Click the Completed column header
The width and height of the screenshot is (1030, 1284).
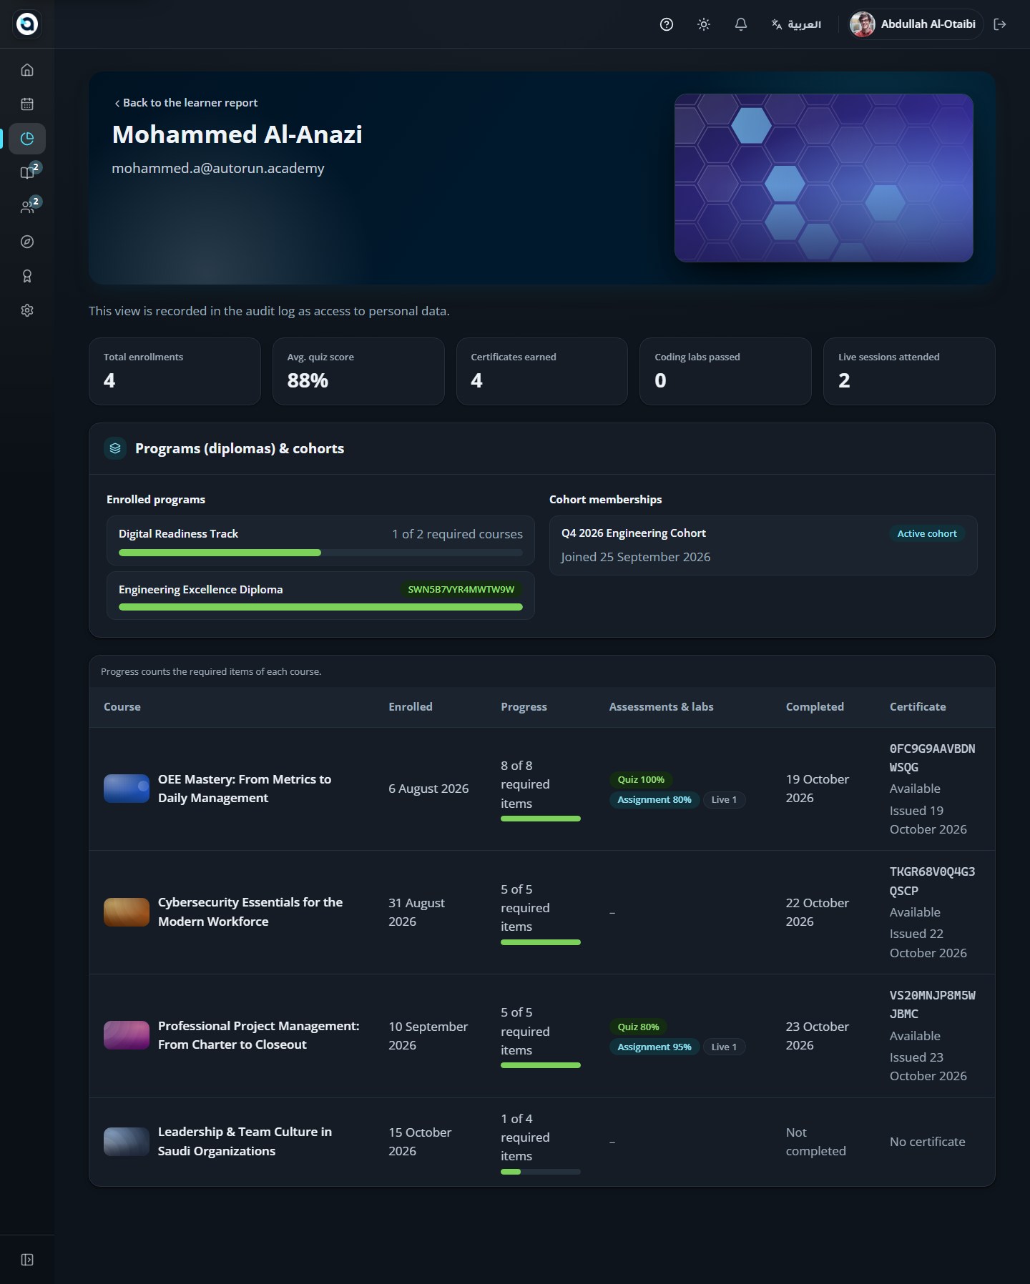pyautogui.click(x=815, y=707)
